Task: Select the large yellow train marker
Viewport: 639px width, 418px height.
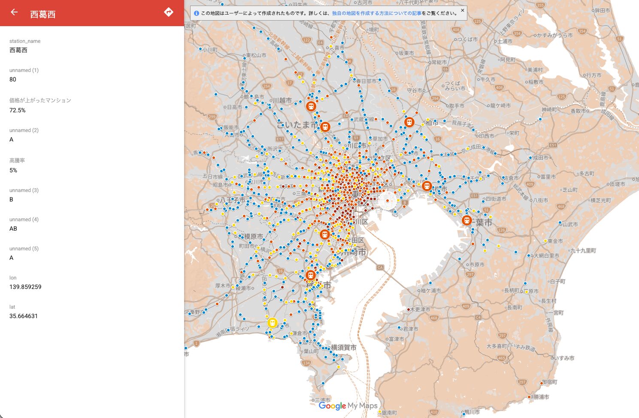Action: click(272, 323)
